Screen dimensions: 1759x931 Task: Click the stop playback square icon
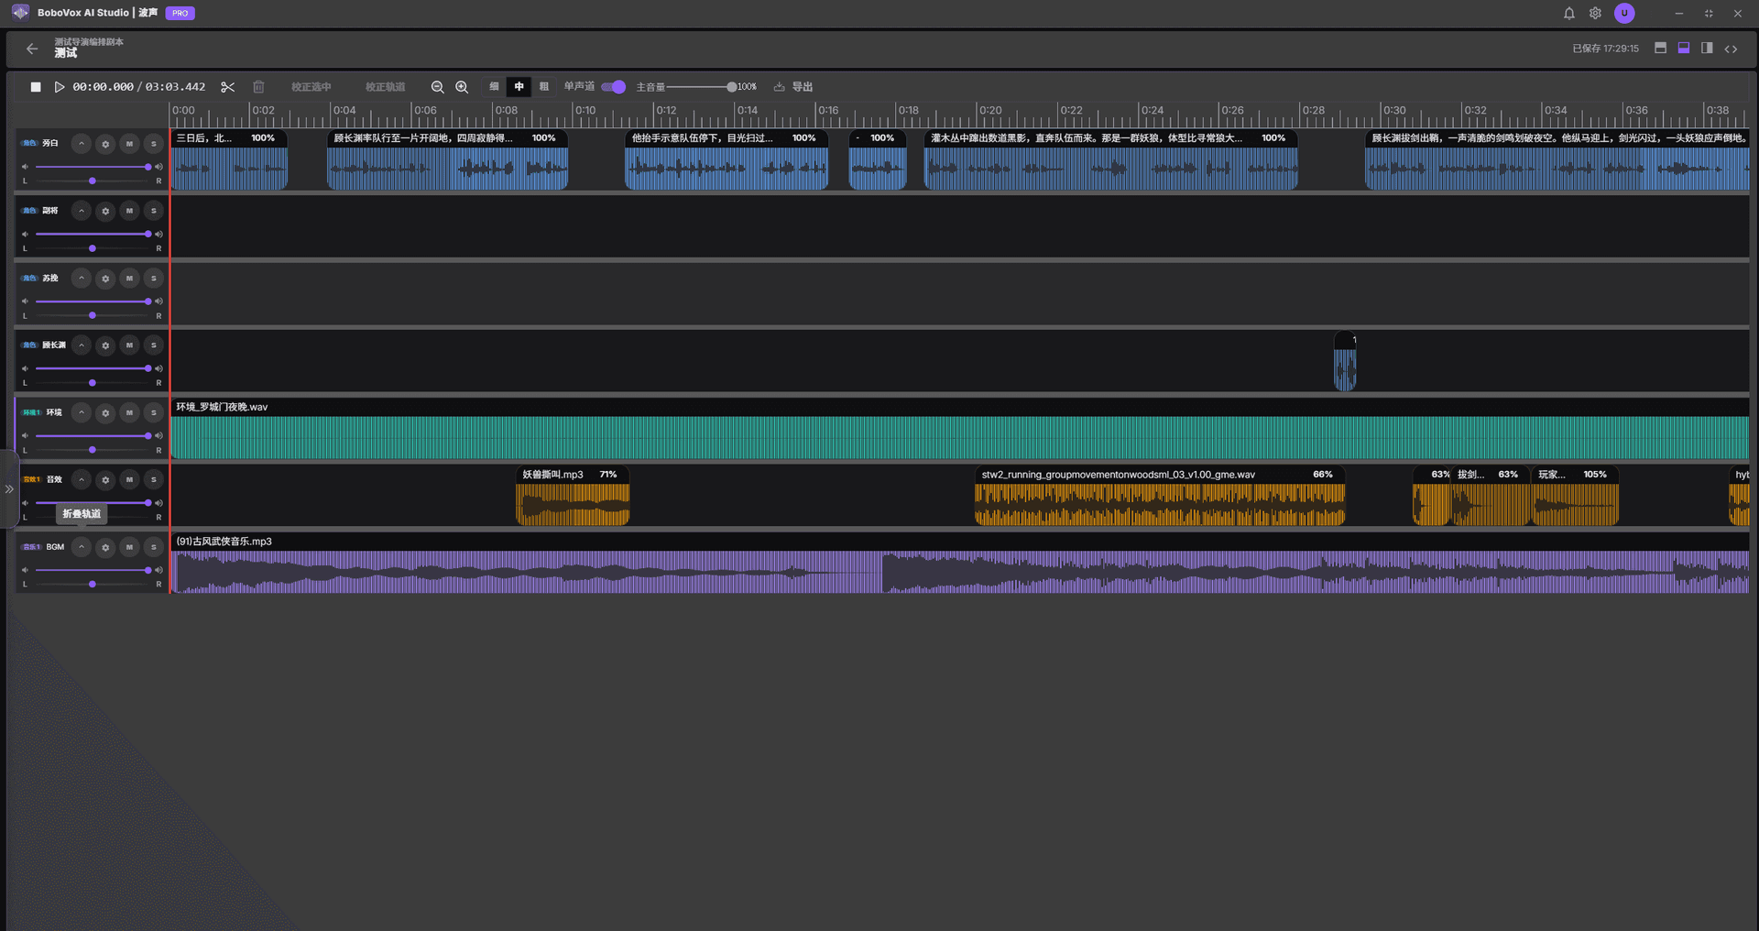coord(36,87)
